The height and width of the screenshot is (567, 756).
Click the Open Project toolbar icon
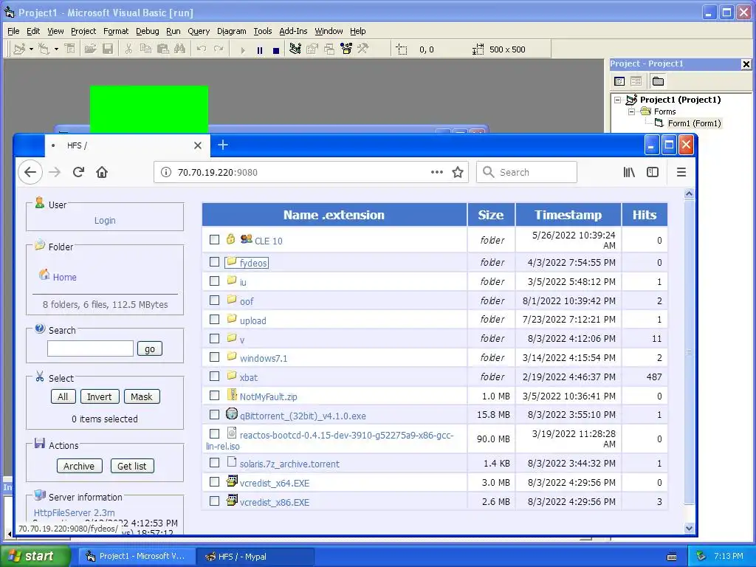click(90, 49)
